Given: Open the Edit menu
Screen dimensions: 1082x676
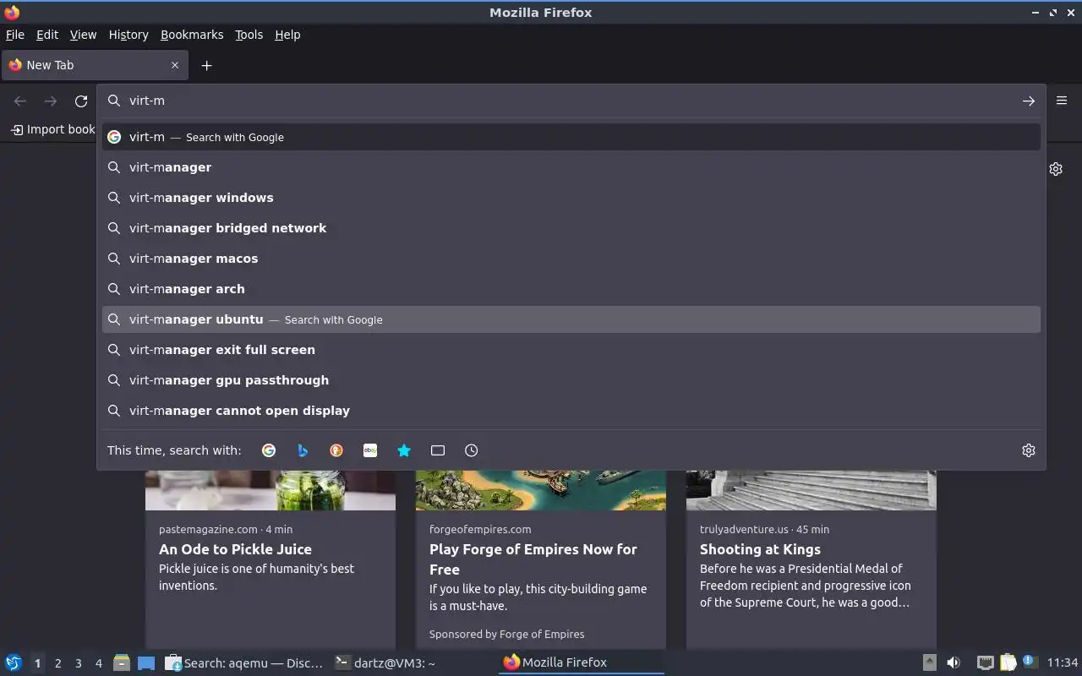Looking at the screenshot, I should click(47, 35).
